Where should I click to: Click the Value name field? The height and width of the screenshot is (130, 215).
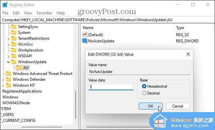(139, 72)
